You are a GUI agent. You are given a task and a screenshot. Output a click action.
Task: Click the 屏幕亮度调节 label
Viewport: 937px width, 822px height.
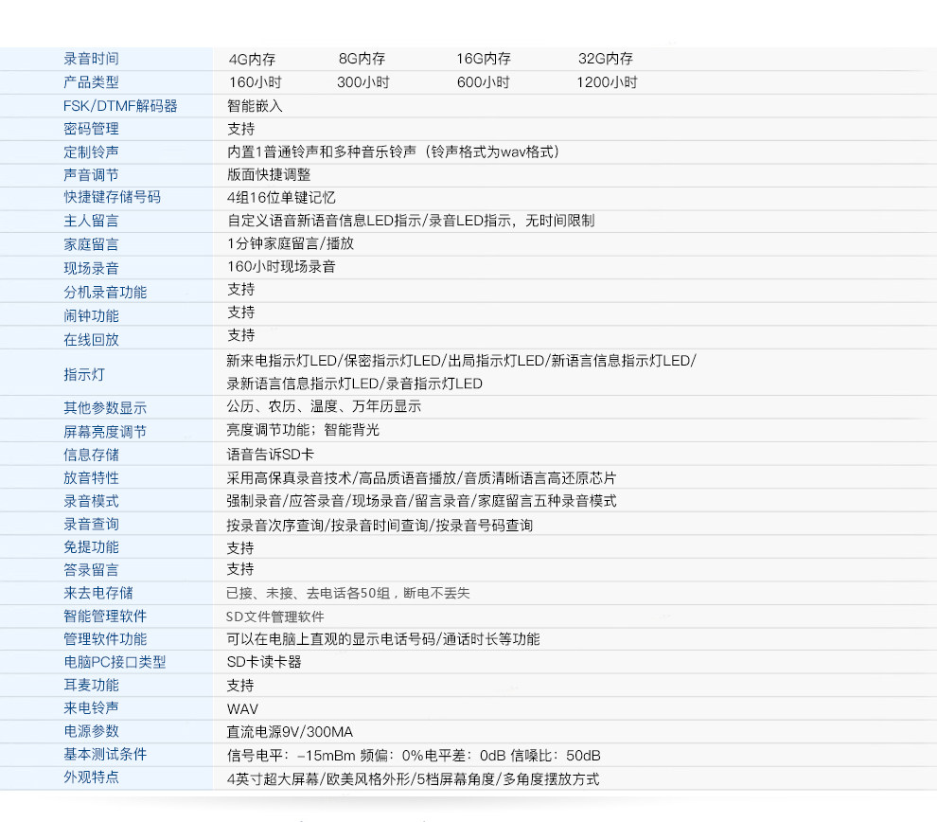point(105,432)
